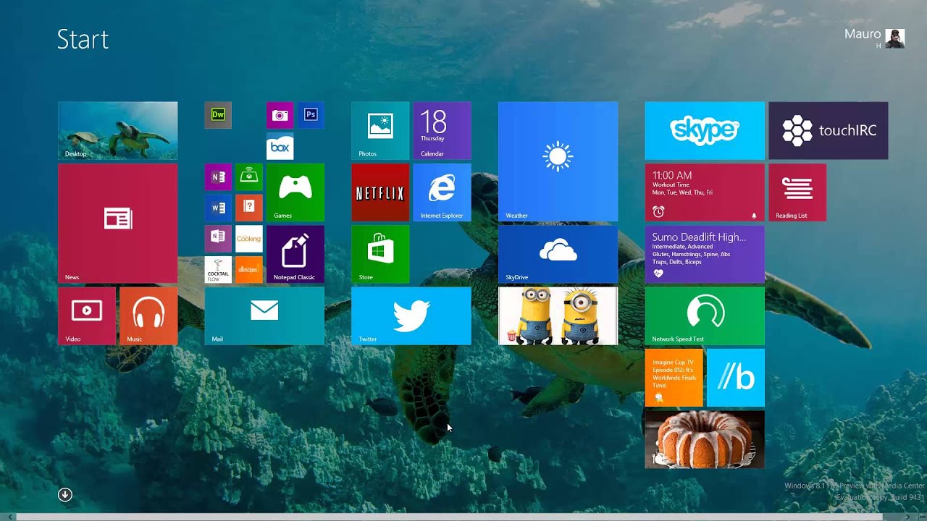Open the Games controller tile
This screenshot has width=927, height=521.
pos(295,192)
